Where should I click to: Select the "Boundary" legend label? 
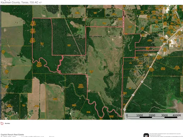(x=7, y=123)
